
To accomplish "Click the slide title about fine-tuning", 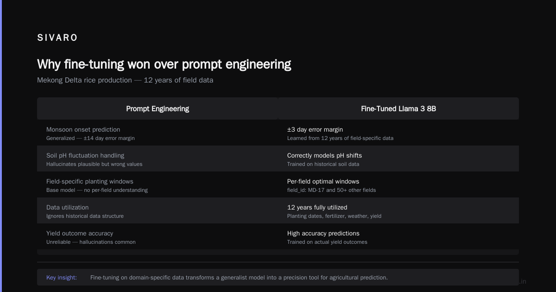I will pyautogui.click(x=164, y=64).
